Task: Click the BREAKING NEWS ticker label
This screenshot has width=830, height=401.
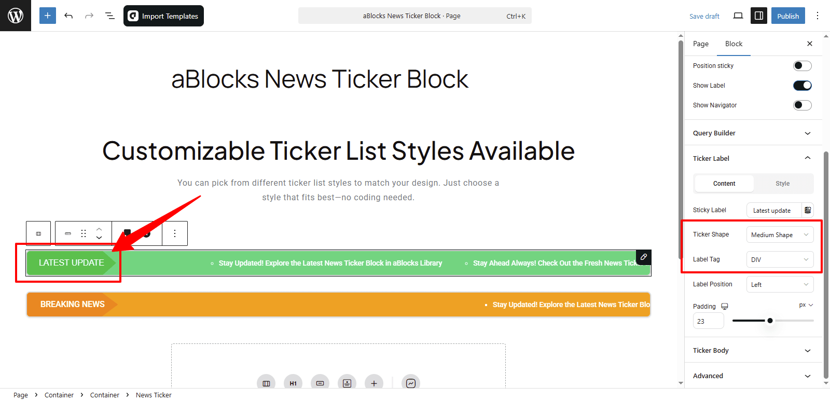Action: 73,304
